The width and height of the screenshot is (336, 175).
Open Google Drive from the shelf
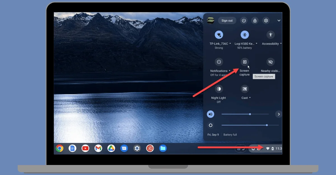[111, 149]
